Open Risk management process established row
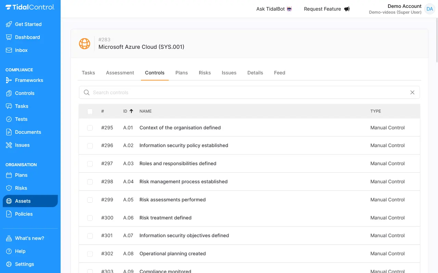Viewport: 438px width, 273px height. pos(249,182)
